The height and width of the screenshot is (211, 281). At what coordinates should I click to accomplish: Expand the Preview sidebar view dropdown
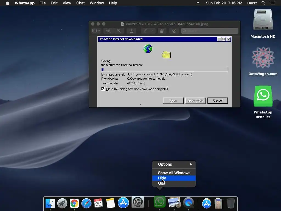point(96,31)
